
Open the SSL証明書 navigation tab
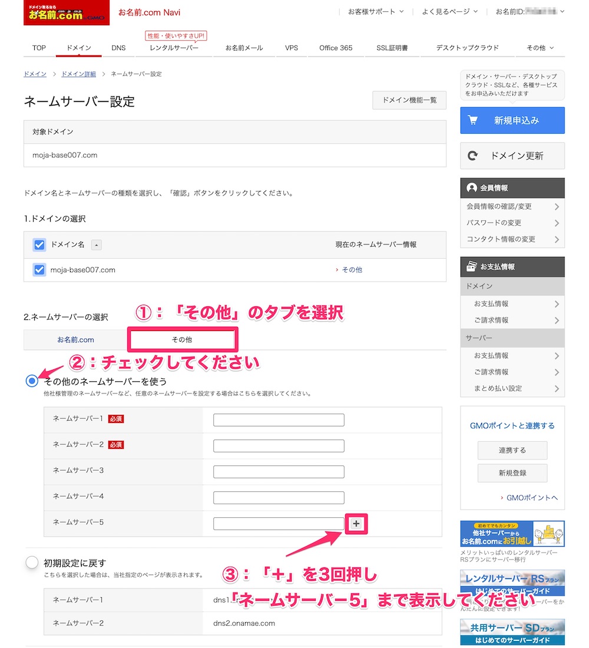coord(392,48)
